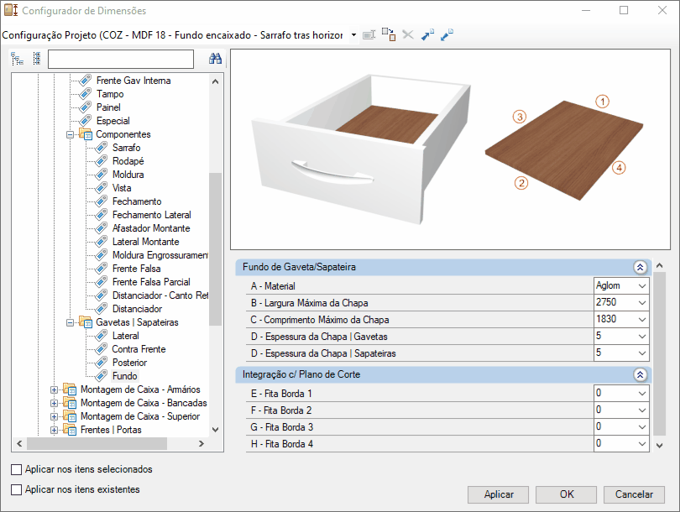Image resolution: width=680 pixels, height=512 pixels.
Task: Click the drawer preview image
Action: [x=361, y=149]
